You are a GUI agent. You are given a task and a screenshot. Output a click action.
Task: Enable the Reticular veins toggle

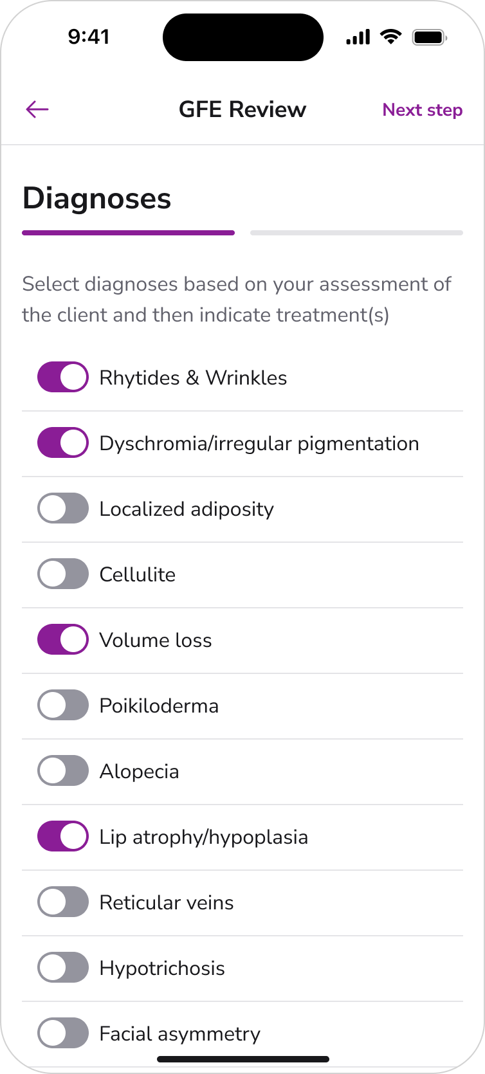(x=63, y=902)
